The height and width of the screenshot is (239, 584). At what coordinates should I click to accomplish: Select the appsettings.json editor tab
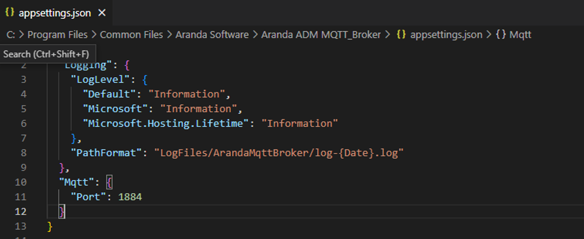tap(56, 13)
